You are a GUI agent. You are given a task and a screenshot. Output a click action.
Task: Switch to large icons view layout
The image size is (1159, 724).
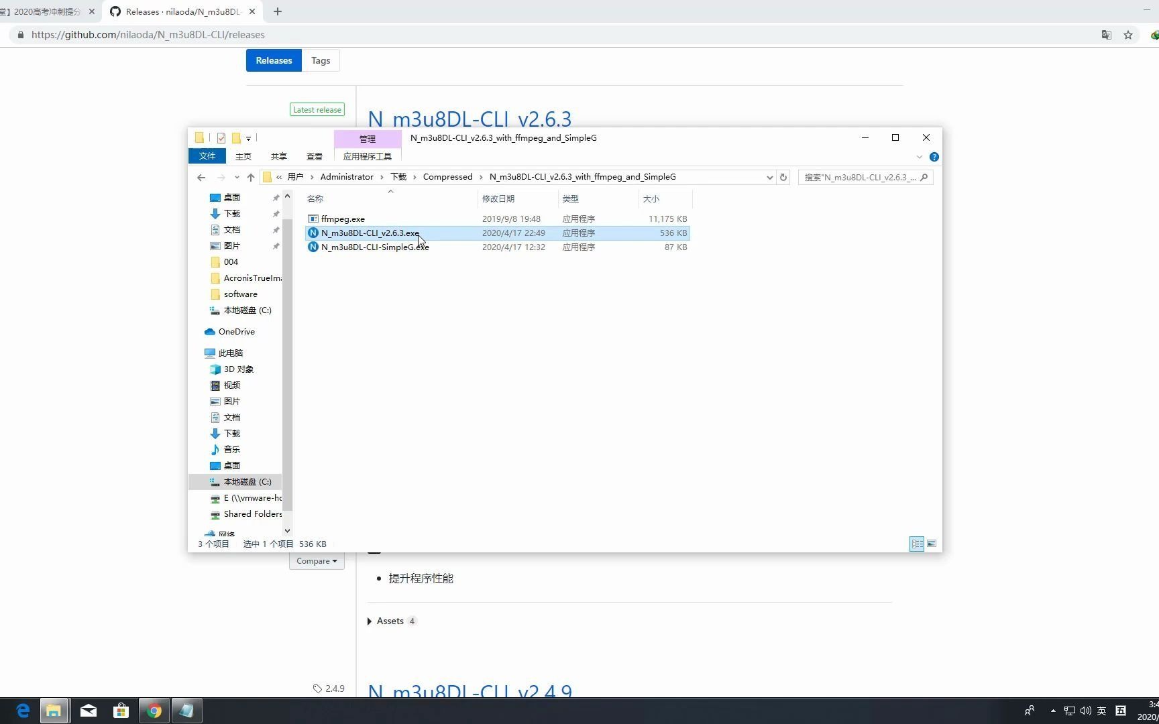coord(932,544)
